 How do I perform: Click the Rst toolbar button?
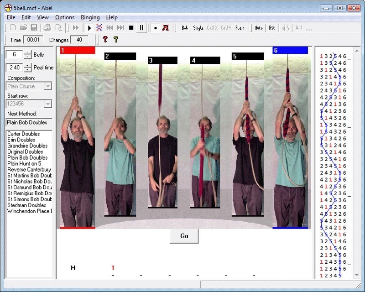click(271, 28)
